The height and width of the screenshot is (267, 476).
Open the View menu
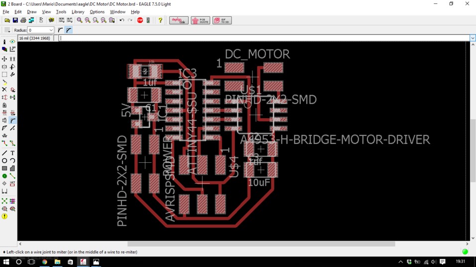pos(46,12)
